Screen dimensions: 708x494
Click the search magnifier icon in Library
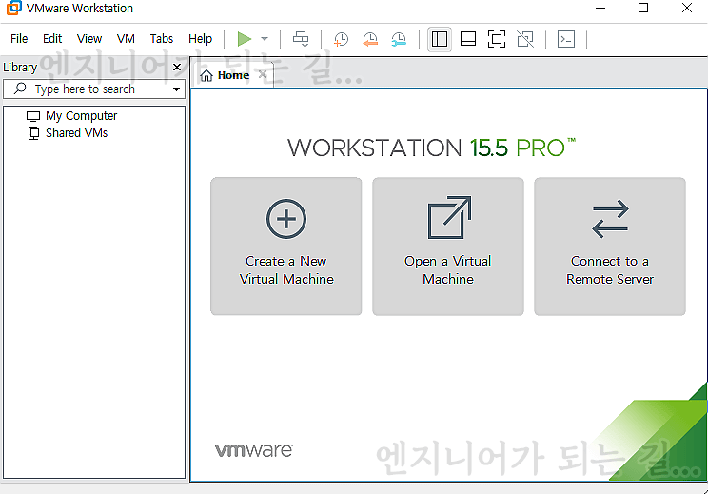(x=20, y=89)
